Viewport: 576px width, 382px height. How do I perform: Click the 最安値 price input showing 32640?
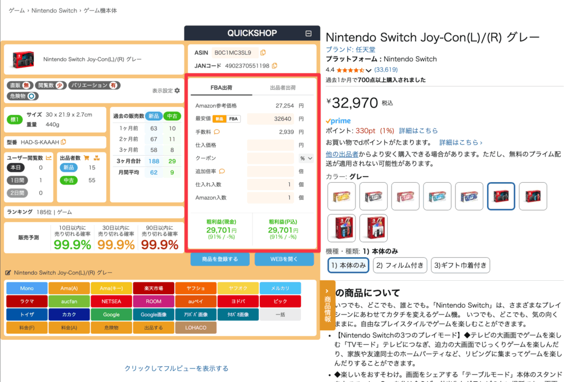[271, 119]
